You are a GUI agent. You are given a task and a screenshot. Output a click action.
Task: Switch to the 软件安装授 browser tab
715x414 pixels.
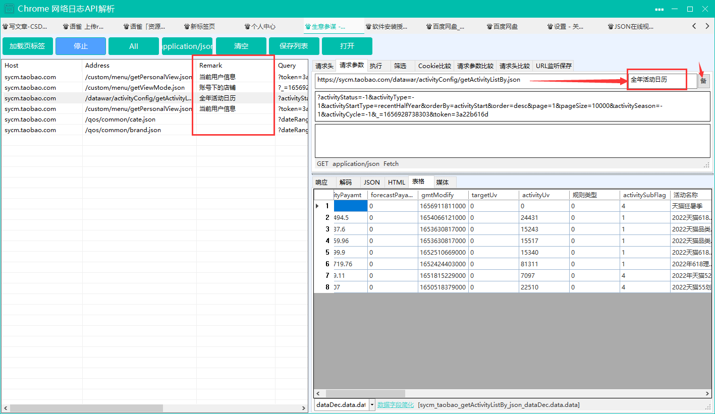387,27
